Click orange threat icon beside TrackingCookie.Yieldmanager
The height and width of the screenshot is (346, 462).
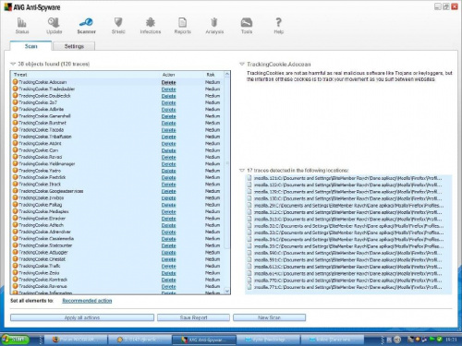(15, 163)
